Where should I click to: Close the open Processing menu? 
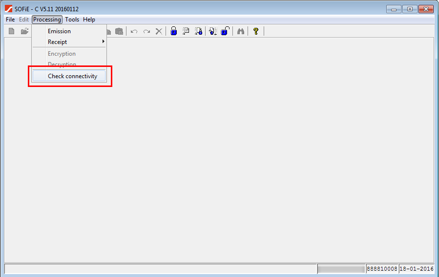point(47,20)
